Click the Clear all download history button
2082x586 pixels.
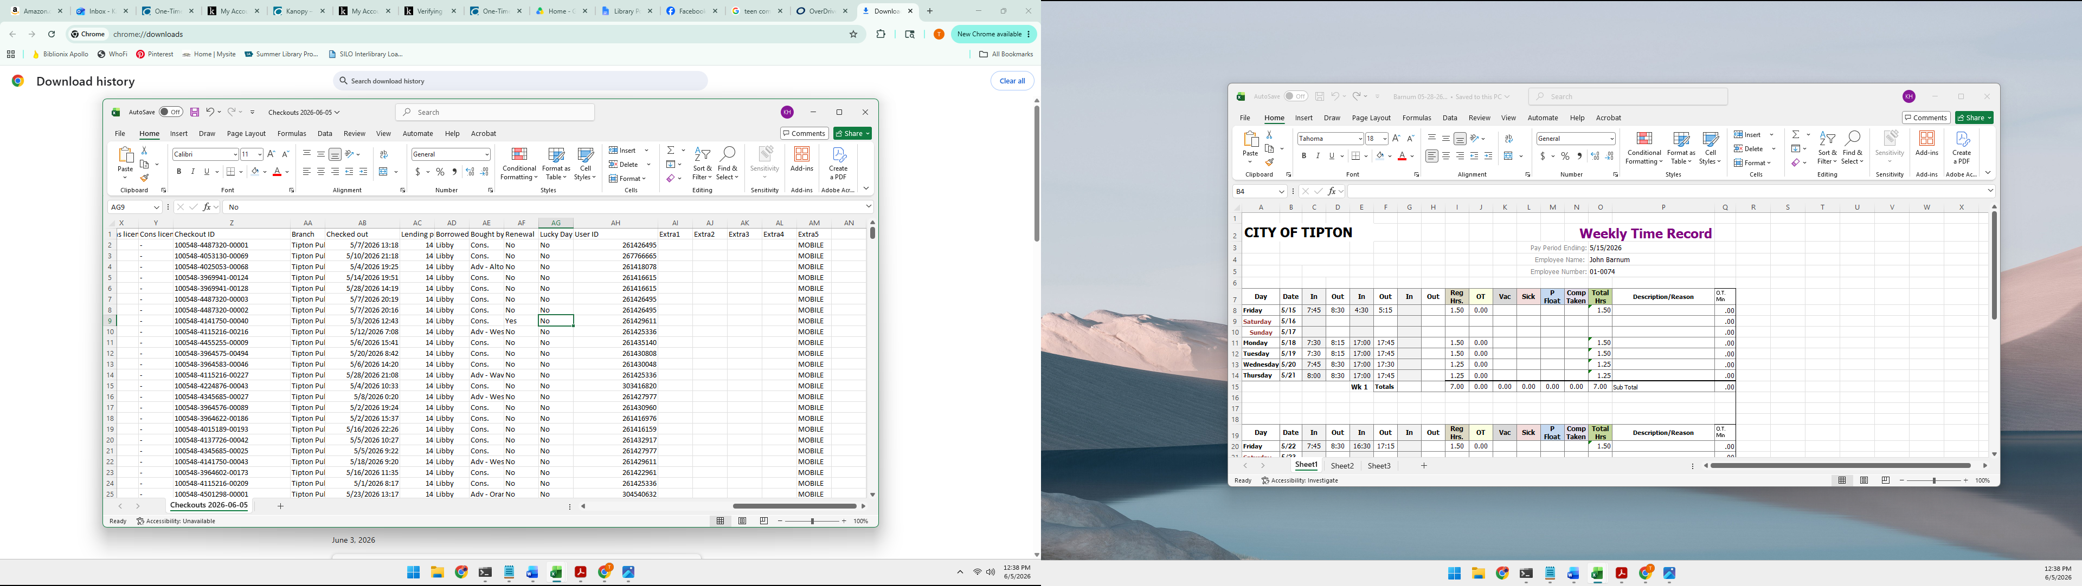[x=1012, y=81]
